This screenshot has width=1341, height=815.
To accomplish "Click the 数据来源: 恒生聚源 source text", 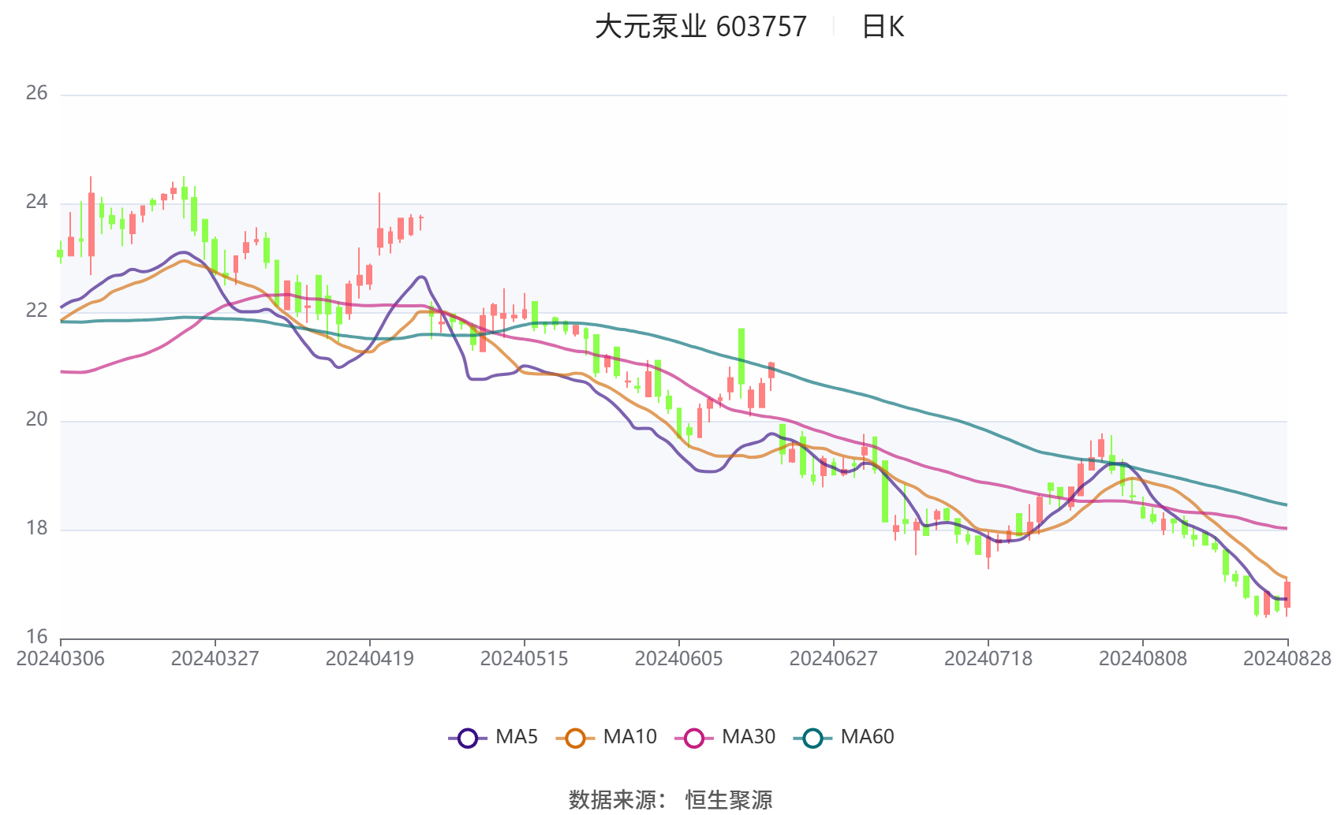I will (670, 799).
